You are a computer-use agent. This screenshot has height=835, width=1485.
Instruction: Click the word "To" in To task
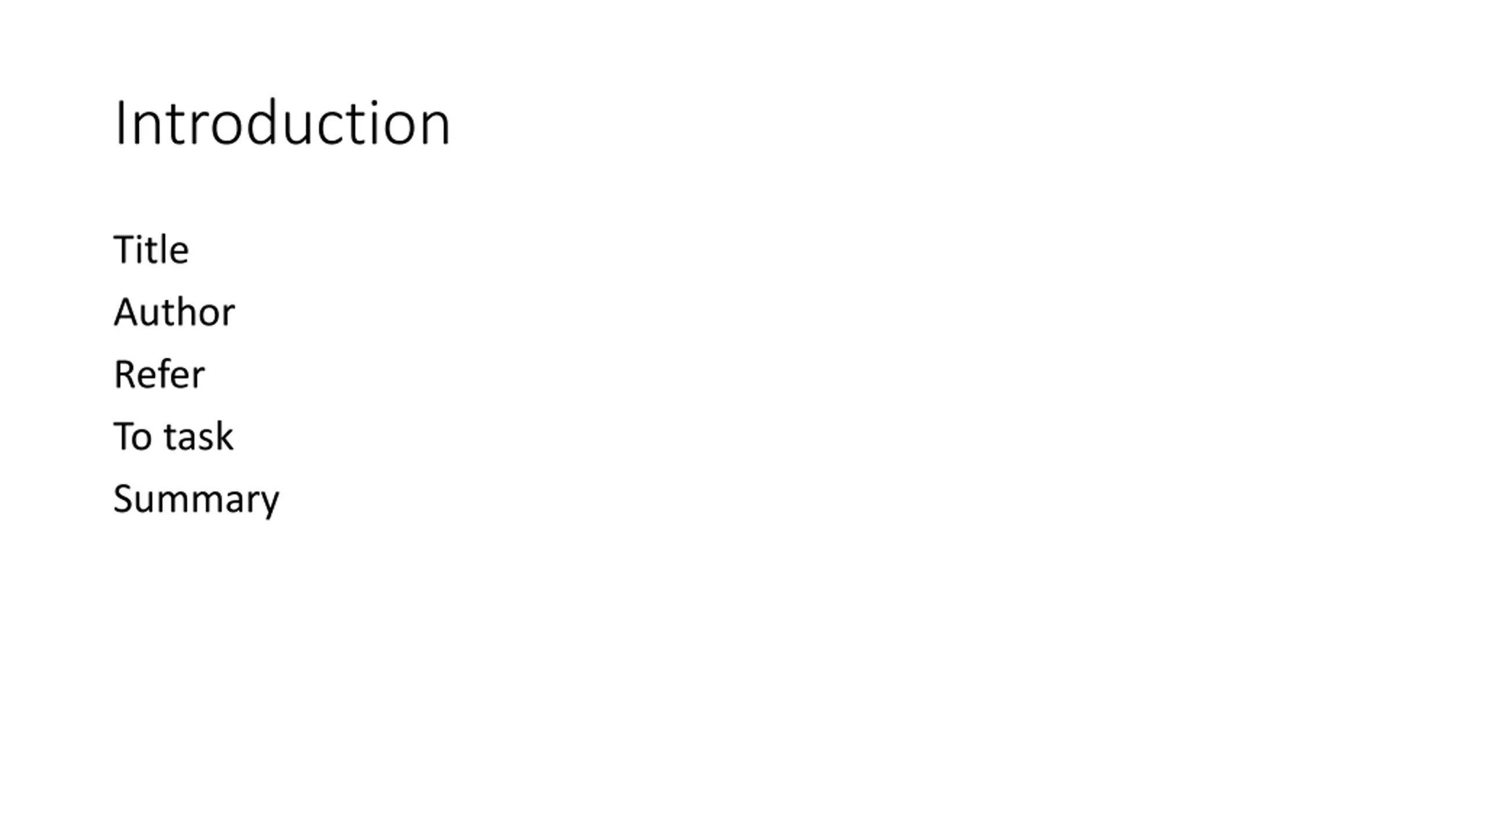click(x=133, y=436)
